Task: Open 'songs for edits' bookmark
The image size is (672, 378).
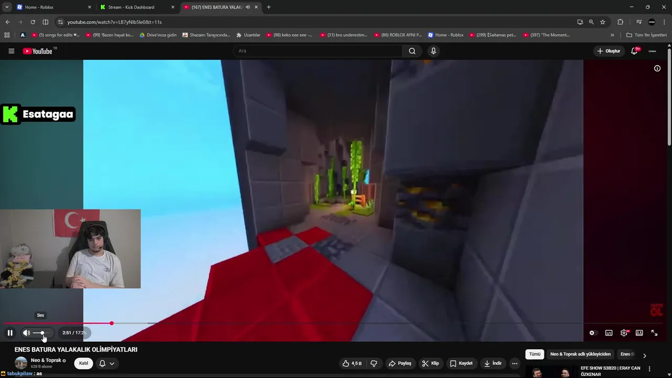Action: [55, 35]
